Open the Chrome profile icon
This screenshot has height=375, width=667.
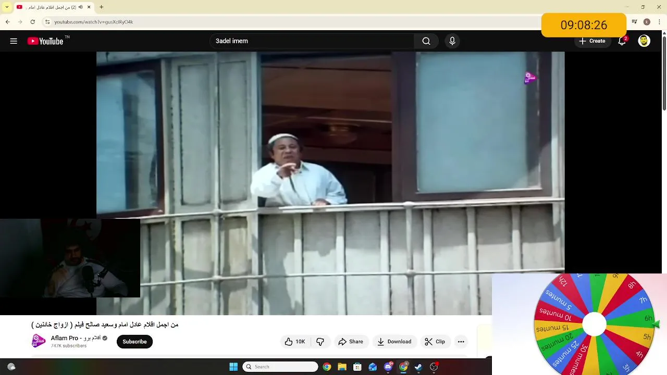tap(647, 22)
